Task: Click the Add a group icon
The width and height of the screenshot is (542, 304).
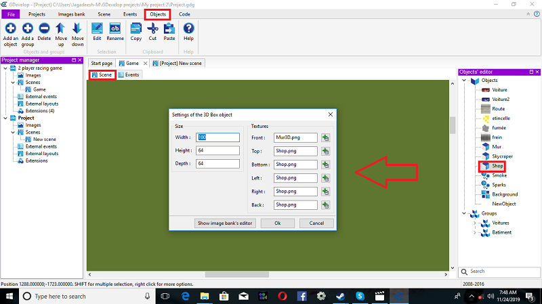Action: coord(27,28)
